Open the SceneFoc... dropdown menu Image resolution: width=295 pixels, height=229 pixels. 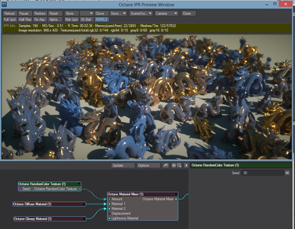(x=141, y=13)
